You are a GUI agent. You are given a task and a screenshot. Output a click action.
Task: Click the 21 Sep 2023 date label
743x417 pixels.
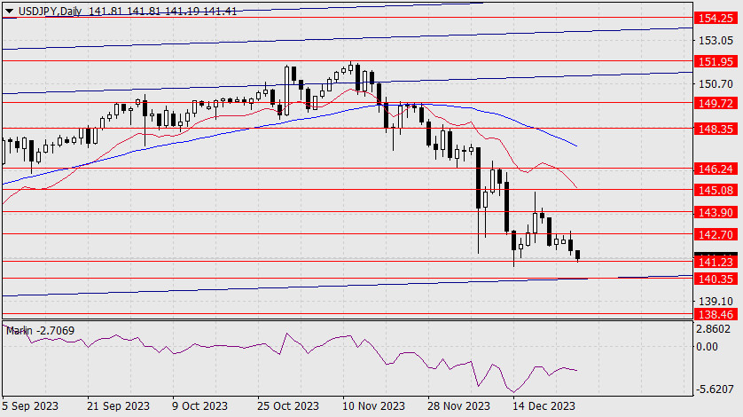[118, 406]
